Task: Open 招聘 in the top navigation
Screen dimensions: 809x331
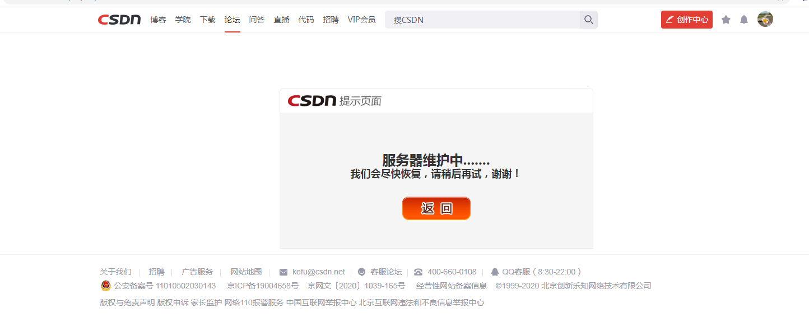Action: click(x=331, y=20)
